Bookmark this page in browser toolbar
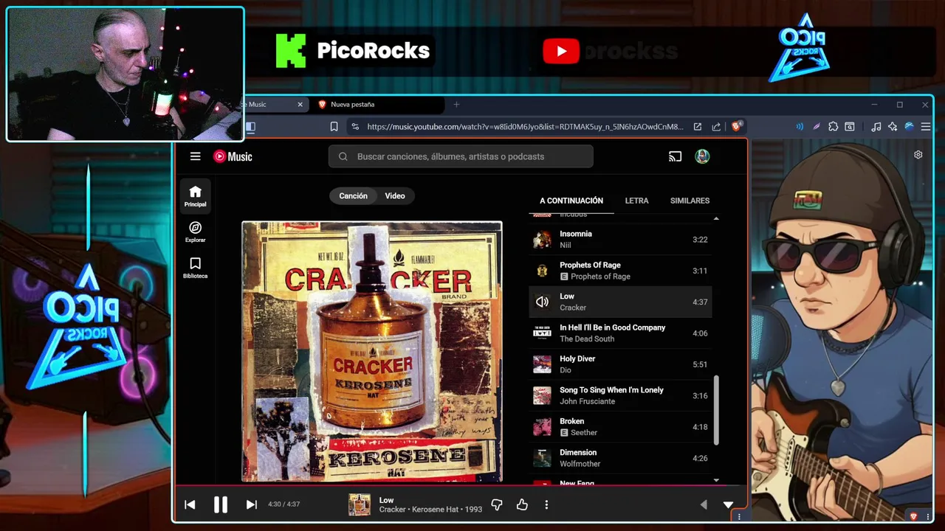Viewport: 945px width, 531px height. [x=334, y=127]
